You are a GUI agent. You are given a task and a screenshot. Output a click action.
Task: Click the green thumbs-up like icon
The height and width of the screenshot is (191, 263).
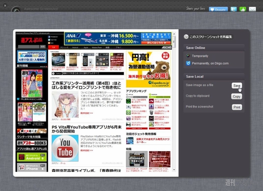pyautogui.click(x=243, y=9)
